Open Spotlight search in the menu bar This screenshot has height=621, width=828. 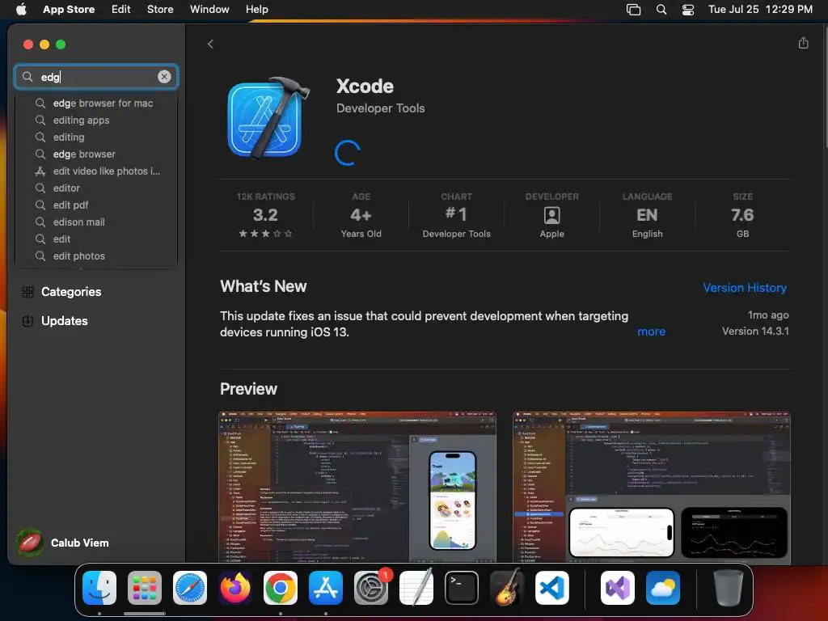click(661, 10)
